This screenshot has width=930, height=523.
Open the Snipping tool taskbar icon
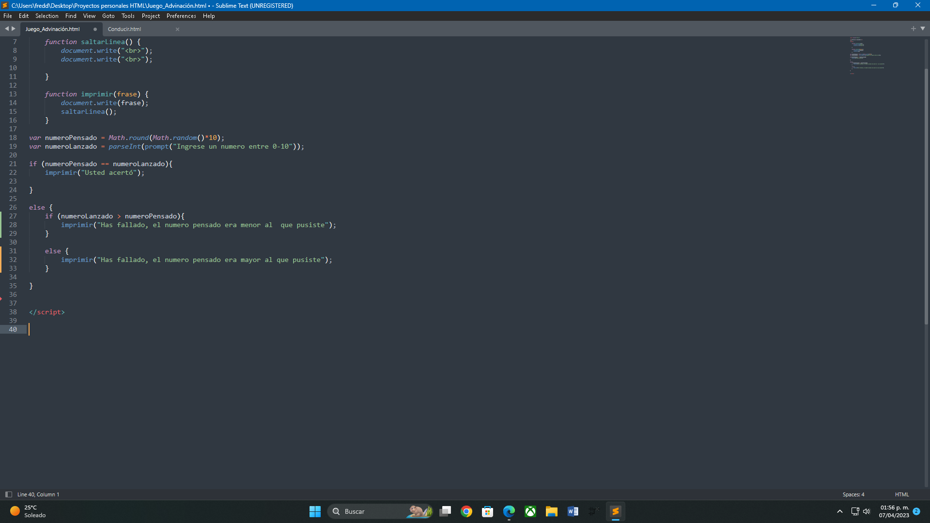pyautogui.click(x=594, y=511)
